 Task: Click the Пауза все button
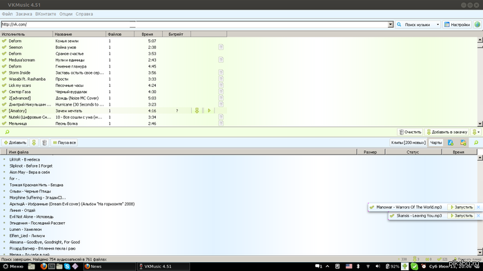tap(64, 143)
